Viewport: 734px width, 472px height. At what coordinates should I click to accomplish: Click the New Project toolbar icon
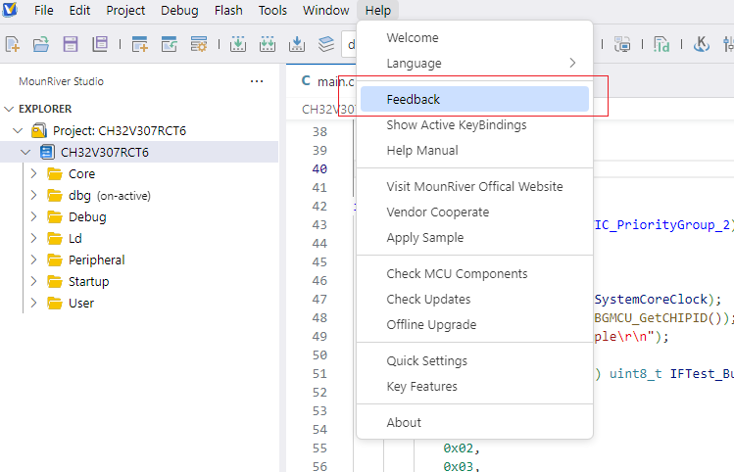click(x=139, y=44)
